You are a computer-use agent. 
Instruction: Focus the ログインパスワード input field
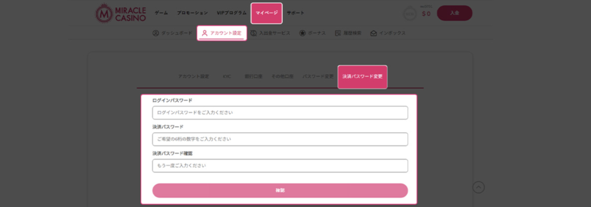(x=280, y=113)
